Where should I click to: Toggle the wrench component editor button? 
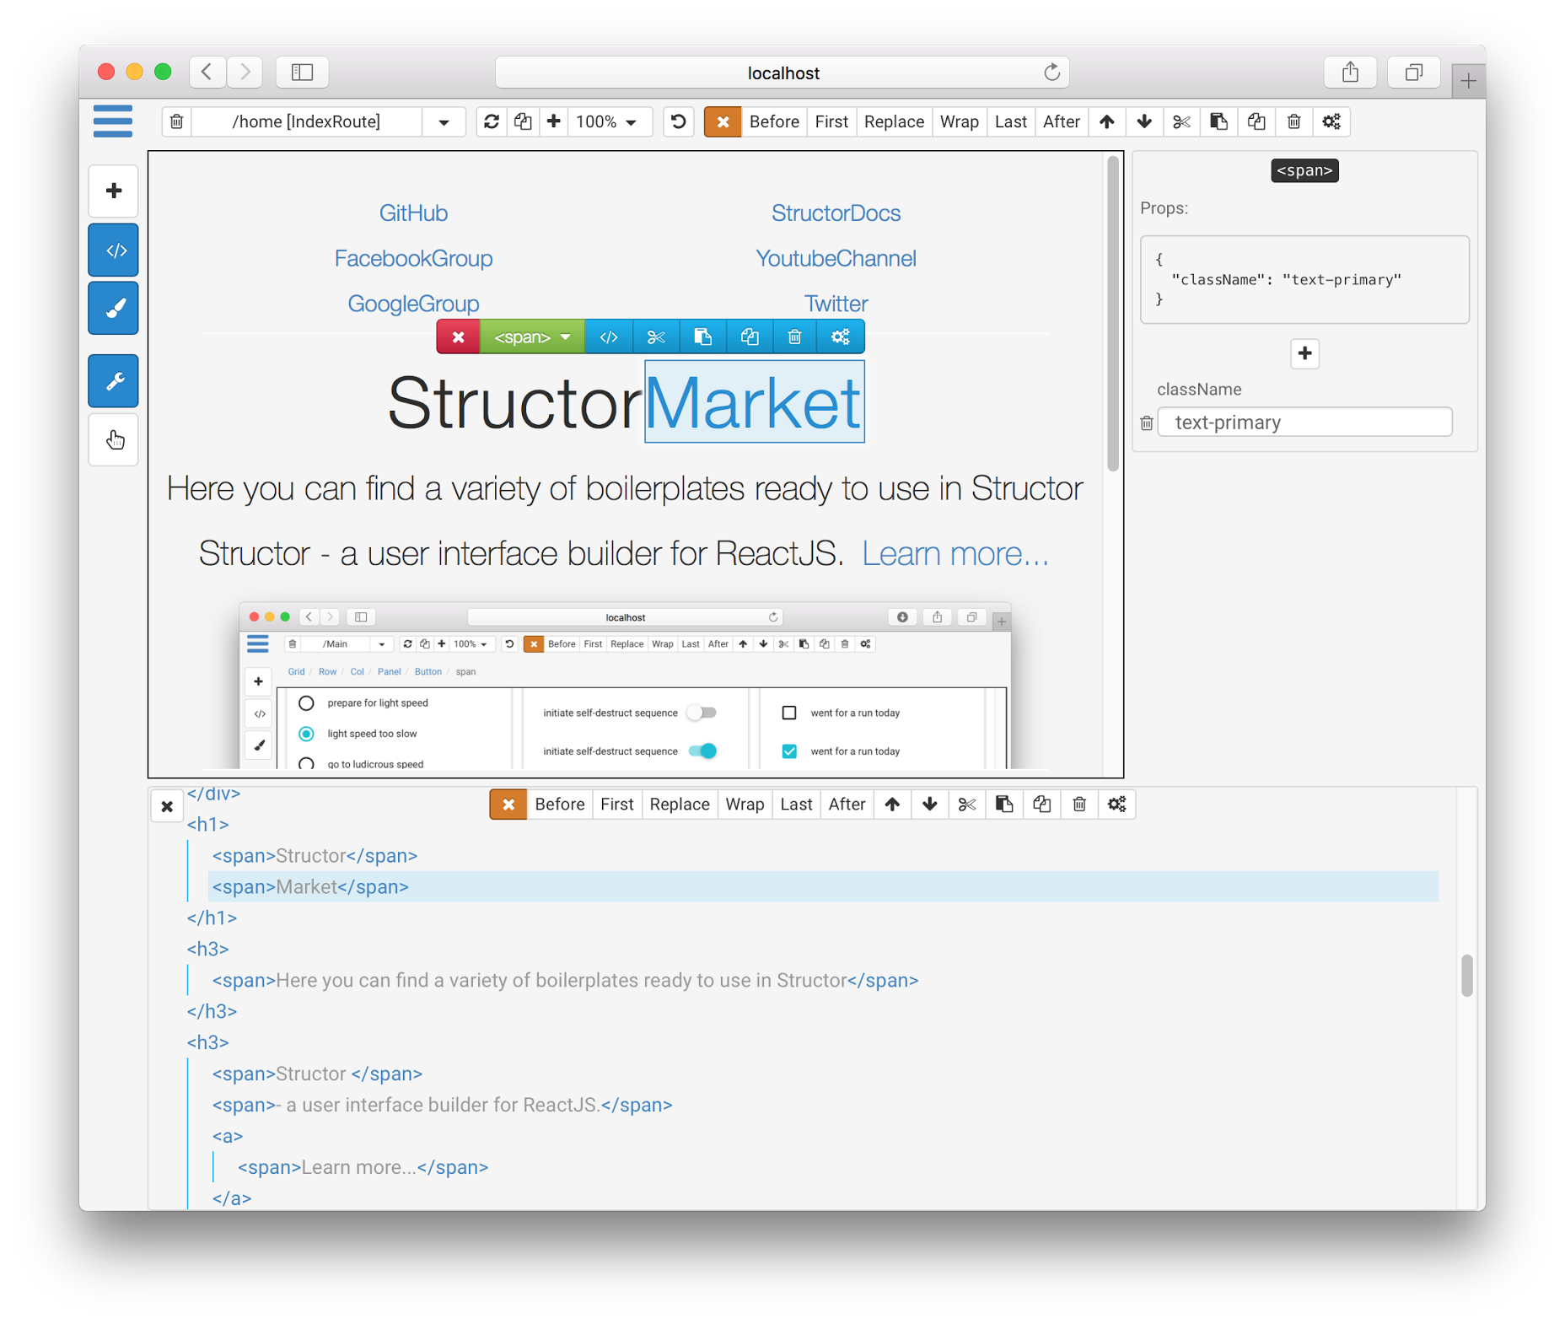point(114,380)
